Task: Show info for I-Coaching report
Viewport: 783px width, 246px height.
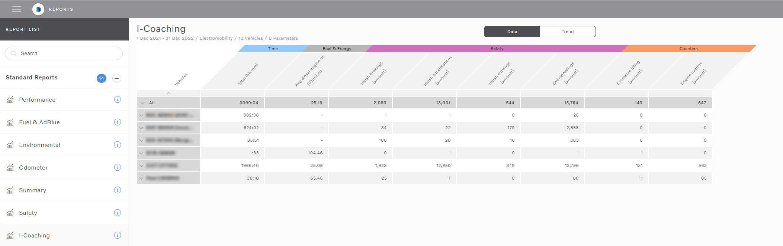Action: click(118, 235)
